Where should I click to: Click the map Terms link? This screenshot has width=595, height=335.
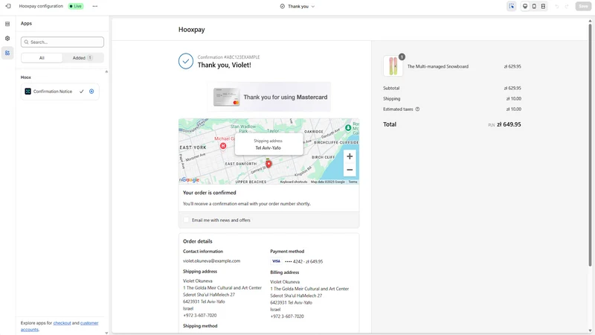pos(353,182)
